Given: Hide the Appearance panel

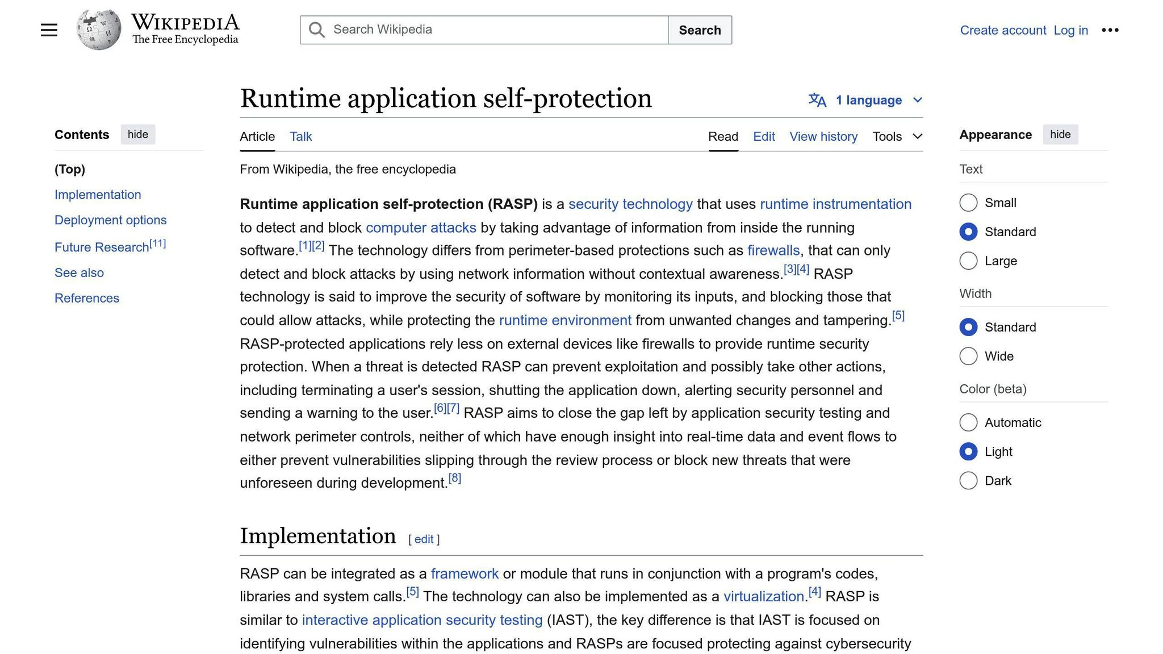Looking at the screenshot, I should click(x=1060, y=135).
